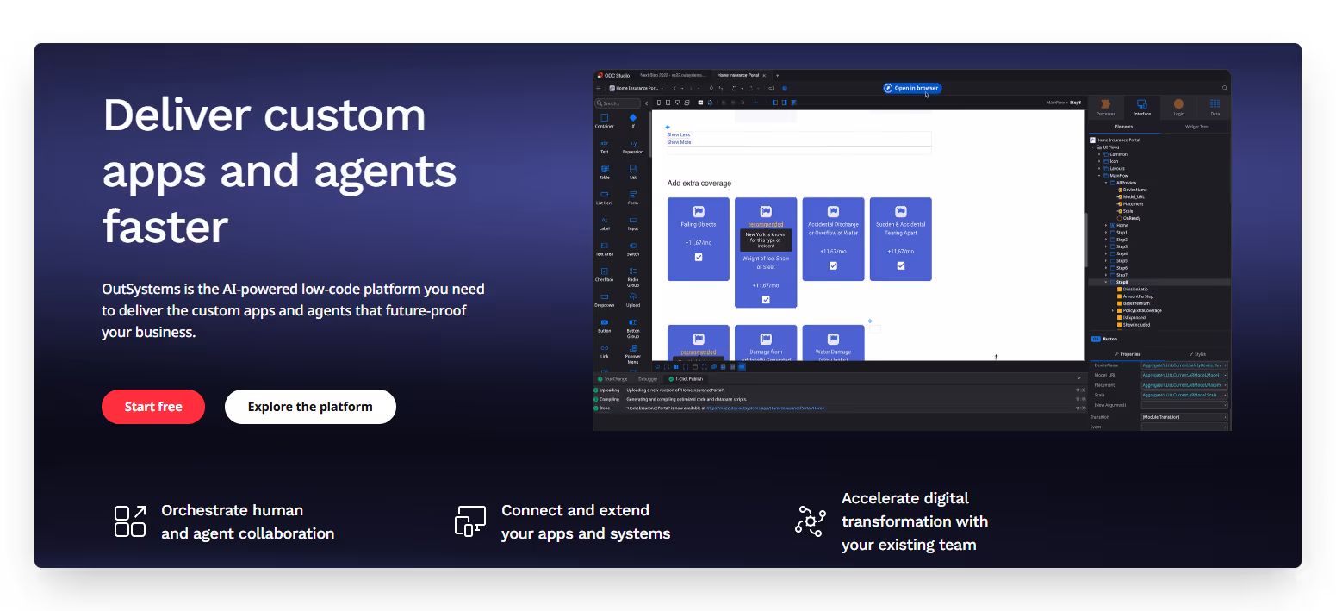Click the accelerate digital transformation gear icon

[811, 521]
